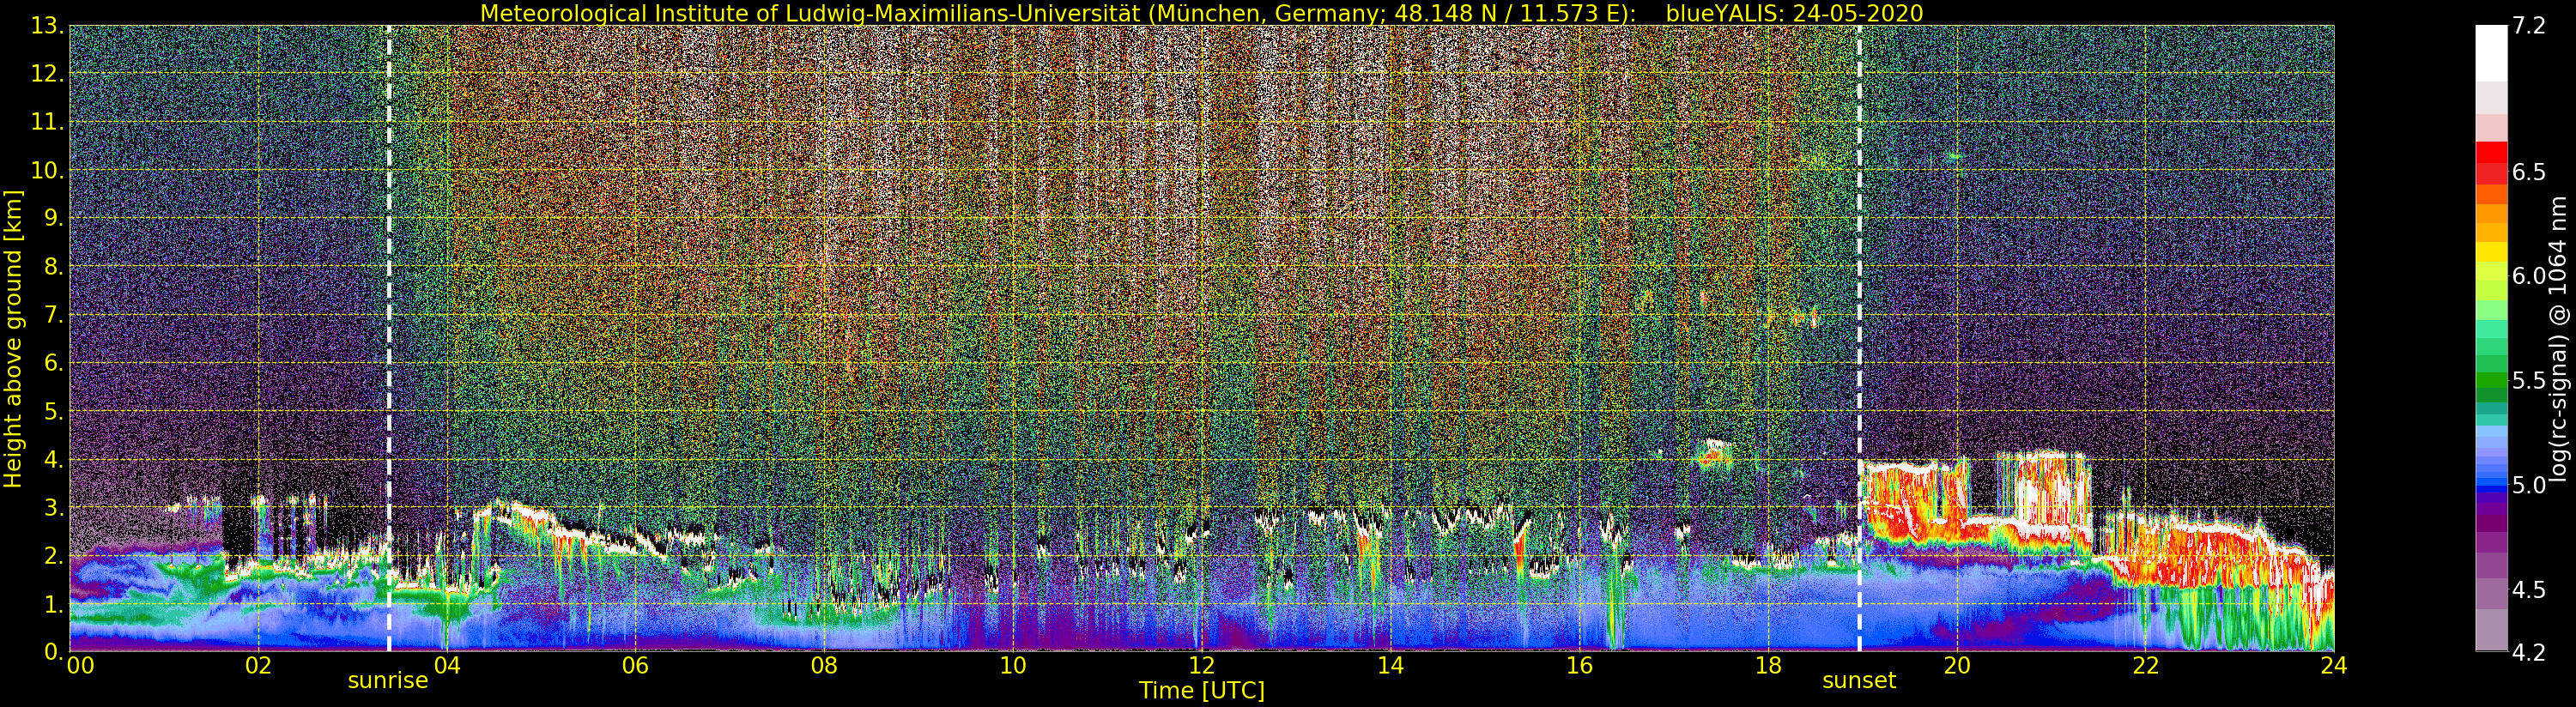Click the time axis tick label '20'
Viewport: 2576px width, 707px height.
click(x=1956, y=665)
